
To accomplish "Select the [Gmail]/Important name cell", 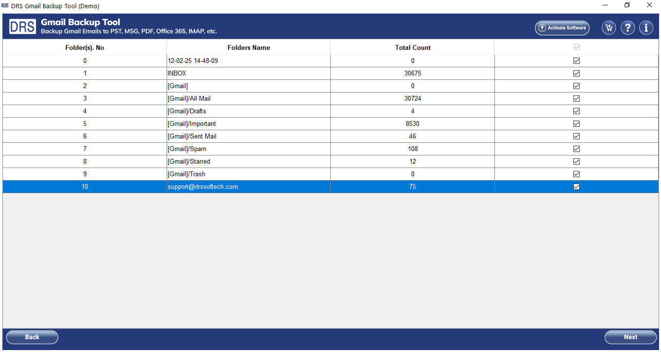I will [x=248, y=124].
